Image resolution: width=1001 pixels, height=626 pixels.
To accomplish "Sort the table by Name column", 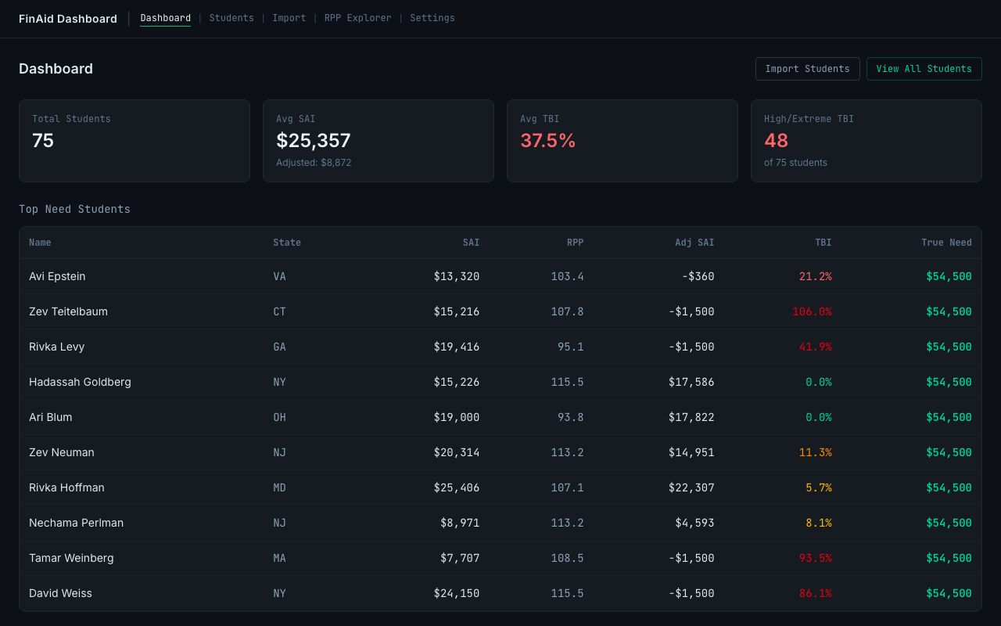I will pos(40,243).
